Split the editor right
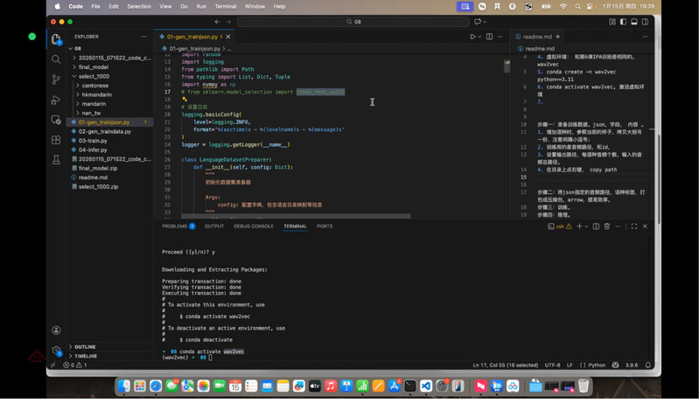This screenshot has width=699, height=403. 490,37
